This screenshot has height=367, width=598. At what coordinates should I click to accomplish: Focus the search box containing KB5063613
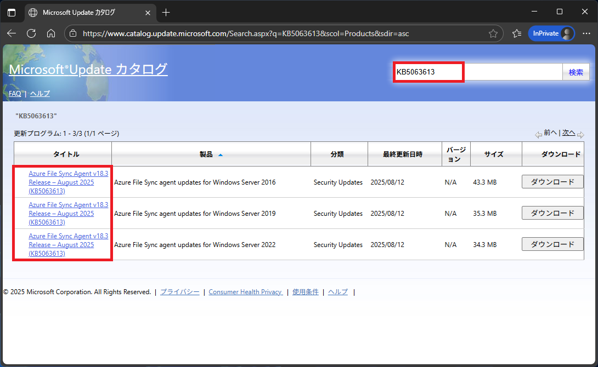pos(478,72)
